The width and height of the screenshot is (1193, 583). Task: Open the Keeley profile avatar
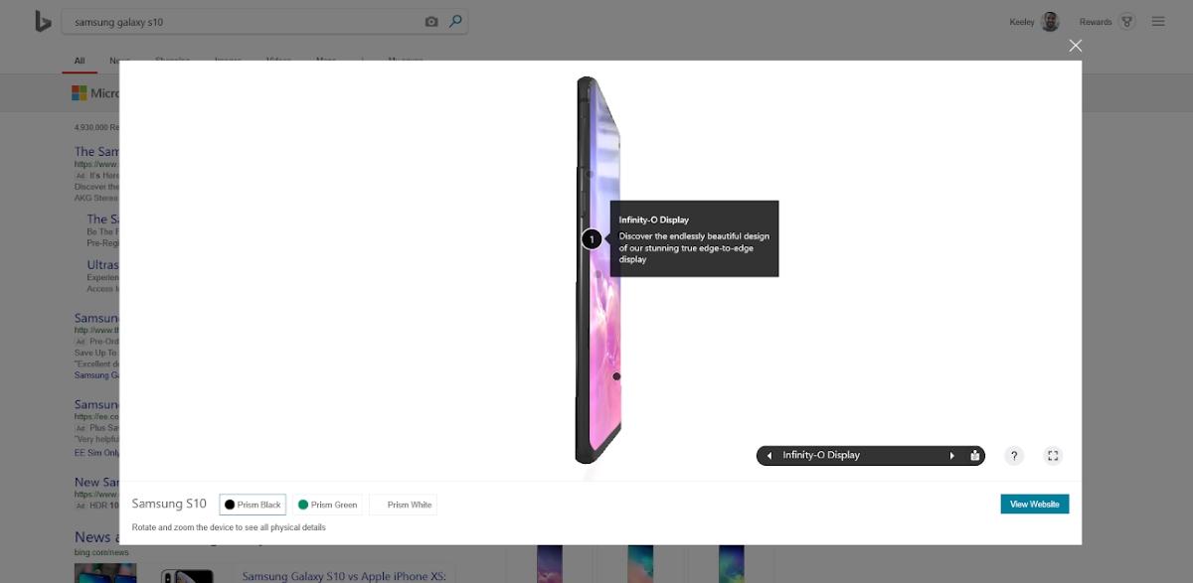click(x=1050, y=22)
